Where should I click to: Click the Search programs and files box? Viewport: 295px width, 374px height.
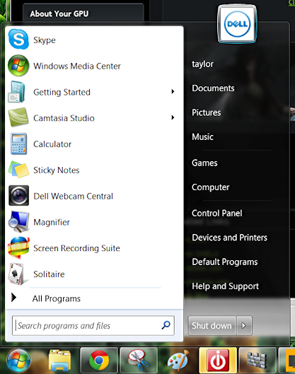tap(93, 326)
